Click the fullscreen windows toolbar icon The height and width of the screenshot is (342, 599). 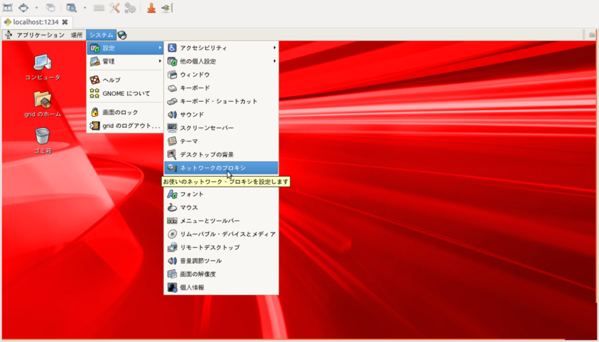[x=50, y=7]
